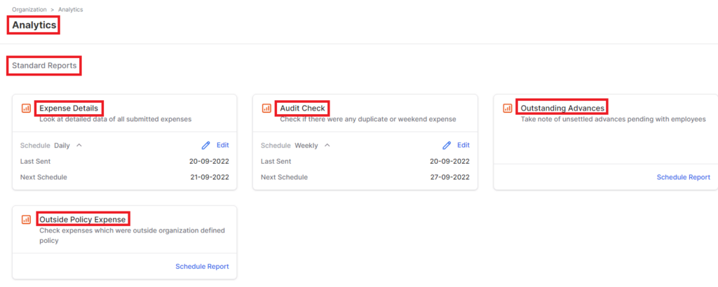The width and height of the screenshot is (718, 287).
Task: Collapse the Daily schedule chevron
Action: (x=79, y=146)
